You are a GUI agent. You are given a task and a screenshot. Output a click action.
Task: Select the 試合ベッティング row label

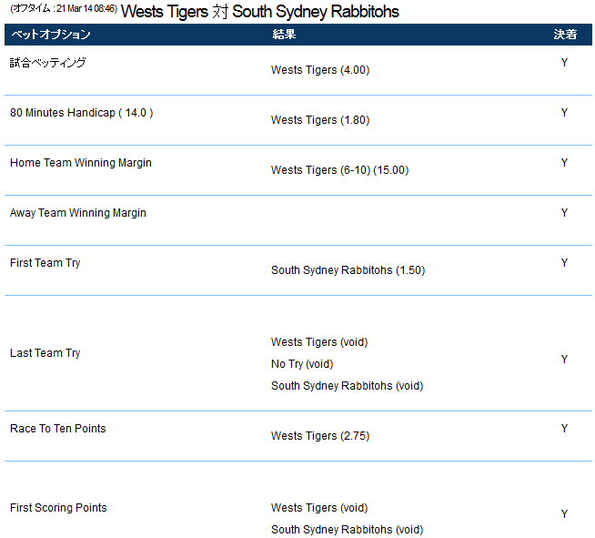click(x=47, y=63)
